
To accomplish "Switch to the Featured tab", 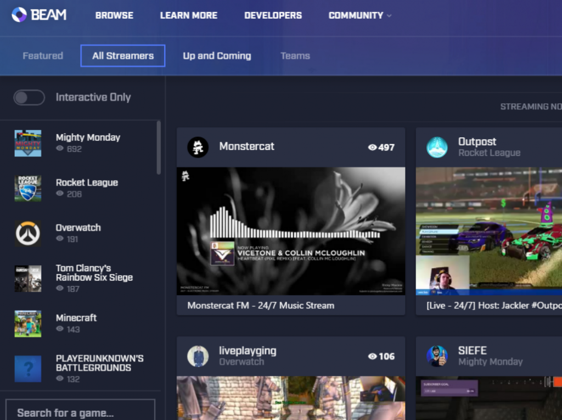I will (43, 55).
